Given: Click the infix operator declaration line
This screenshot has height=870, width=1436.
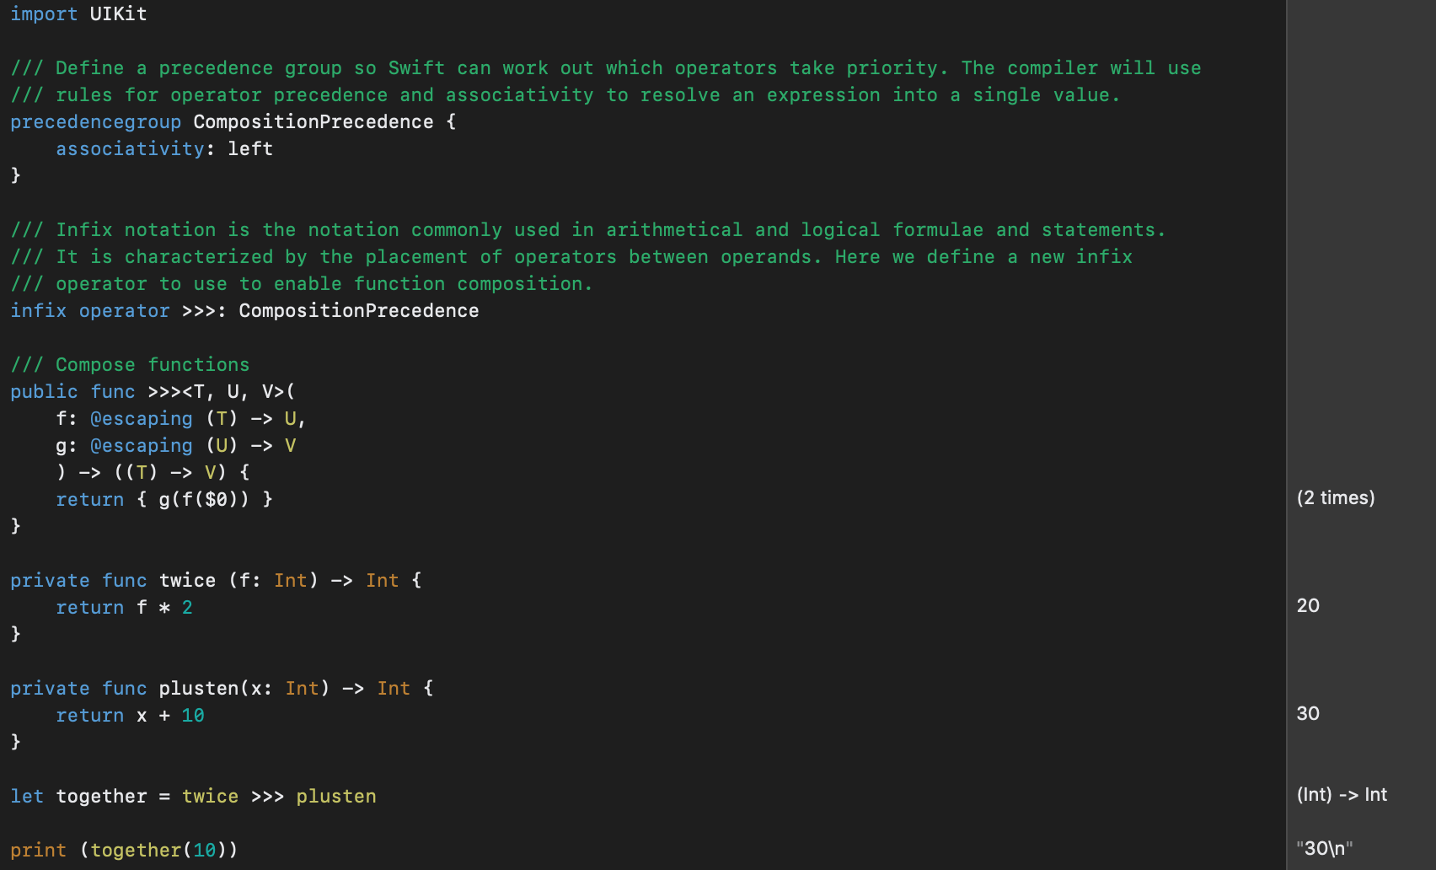Looking at the screenshot, I should coord(244,311).
